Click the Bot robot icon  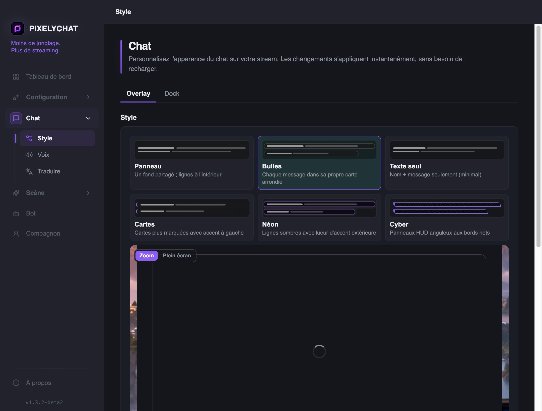tap(16, 214)
